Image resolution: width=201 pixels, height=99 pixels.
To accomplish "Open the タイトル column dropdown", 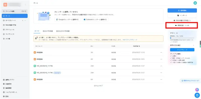I will 39,46.
